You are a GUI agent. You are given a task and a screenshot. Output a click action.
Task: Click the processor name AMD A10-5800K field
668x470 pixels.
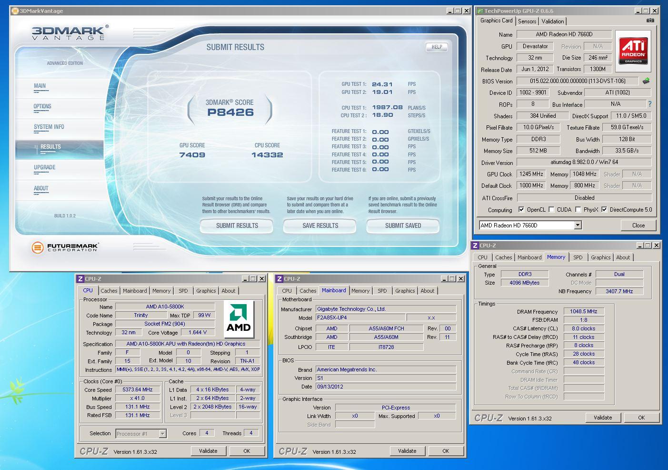pos(165,307)
